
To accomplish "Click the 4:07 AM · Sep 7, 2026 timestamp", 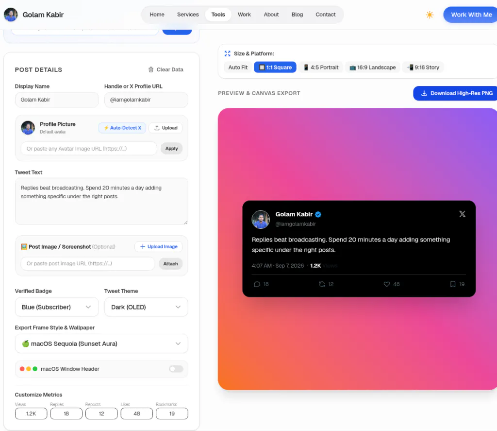I will 278,266.
